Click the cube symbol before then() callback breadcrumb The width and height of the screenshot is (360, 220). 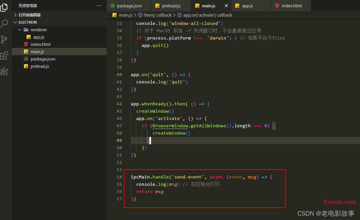[x=140, y=15]
